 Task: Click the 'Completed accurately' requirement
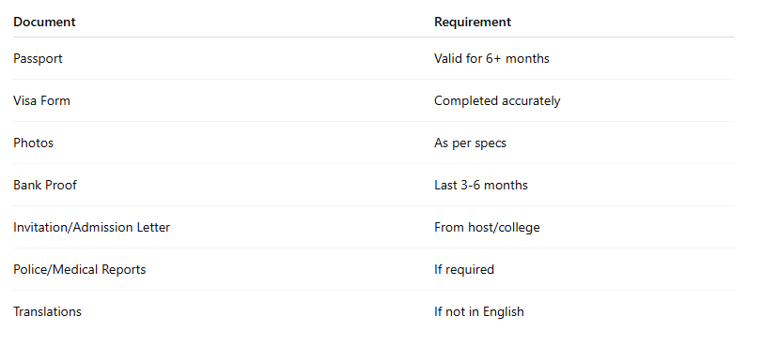coord(497,100)
